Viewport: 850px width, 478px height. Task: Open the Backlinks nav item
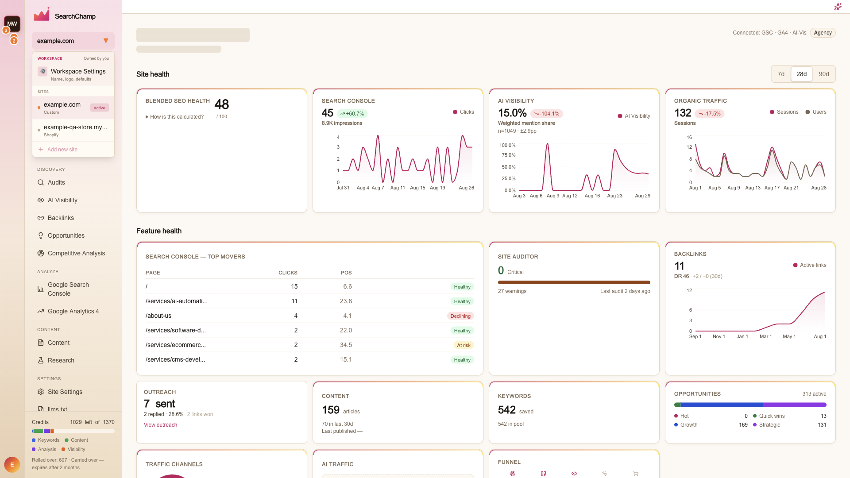(73, 218)
